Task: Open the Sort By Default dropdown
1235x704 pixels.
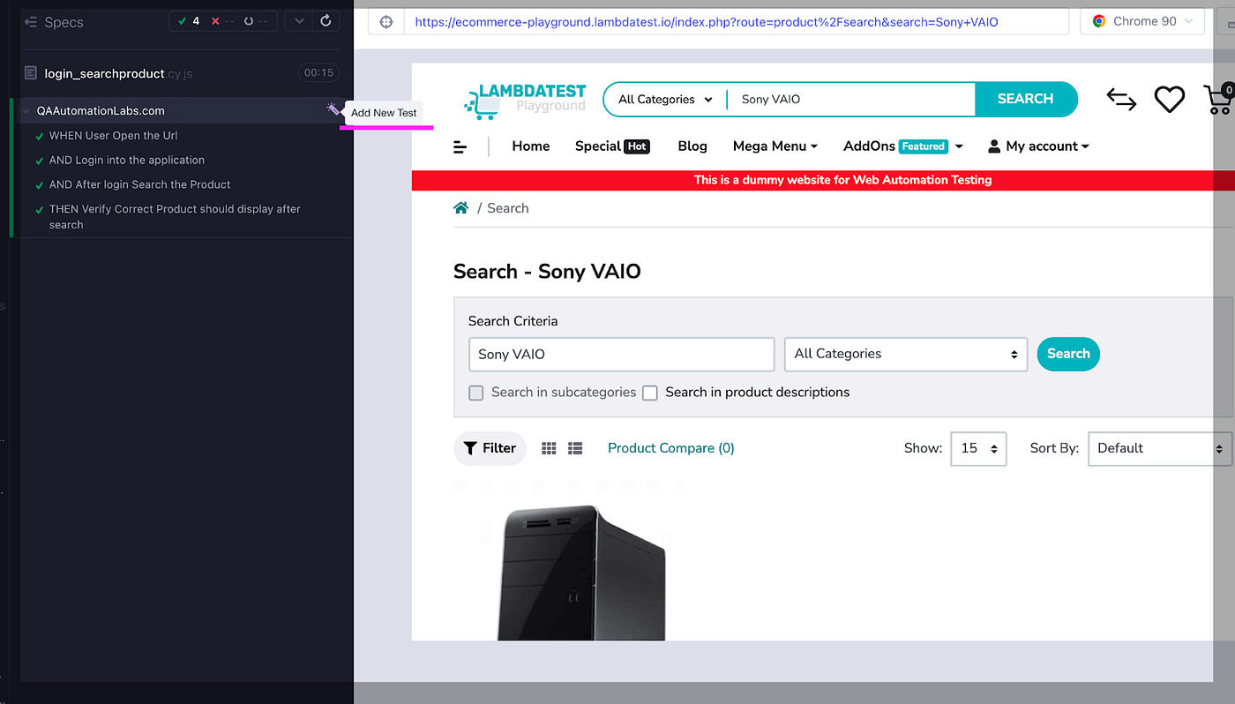Action: point(1160,448)
